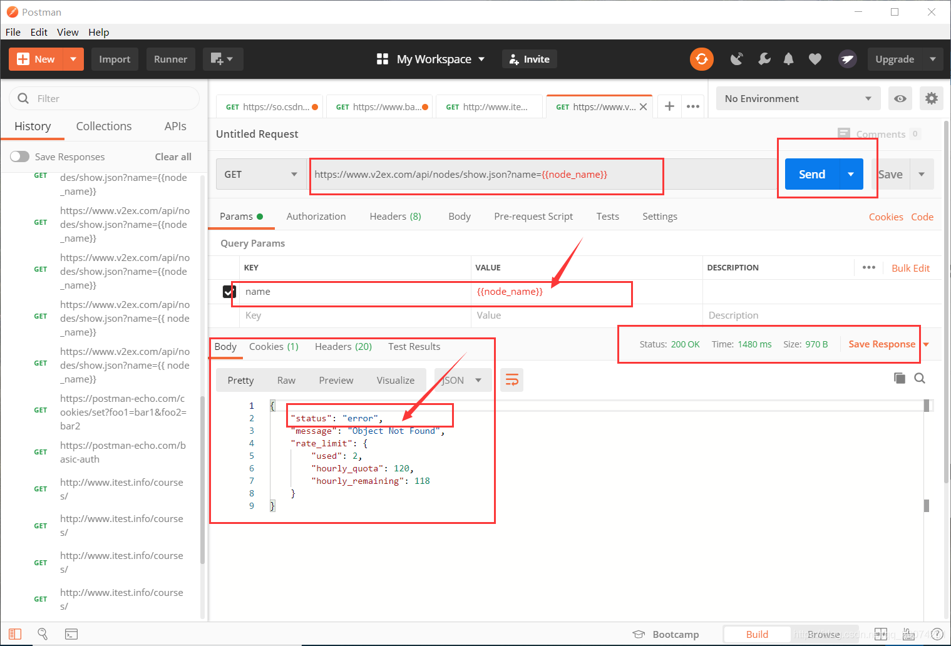Expand the New button dropdown arrow
The height and width of the screenshot is (646, 951).
pyautogui.click(x=73, y=59)
